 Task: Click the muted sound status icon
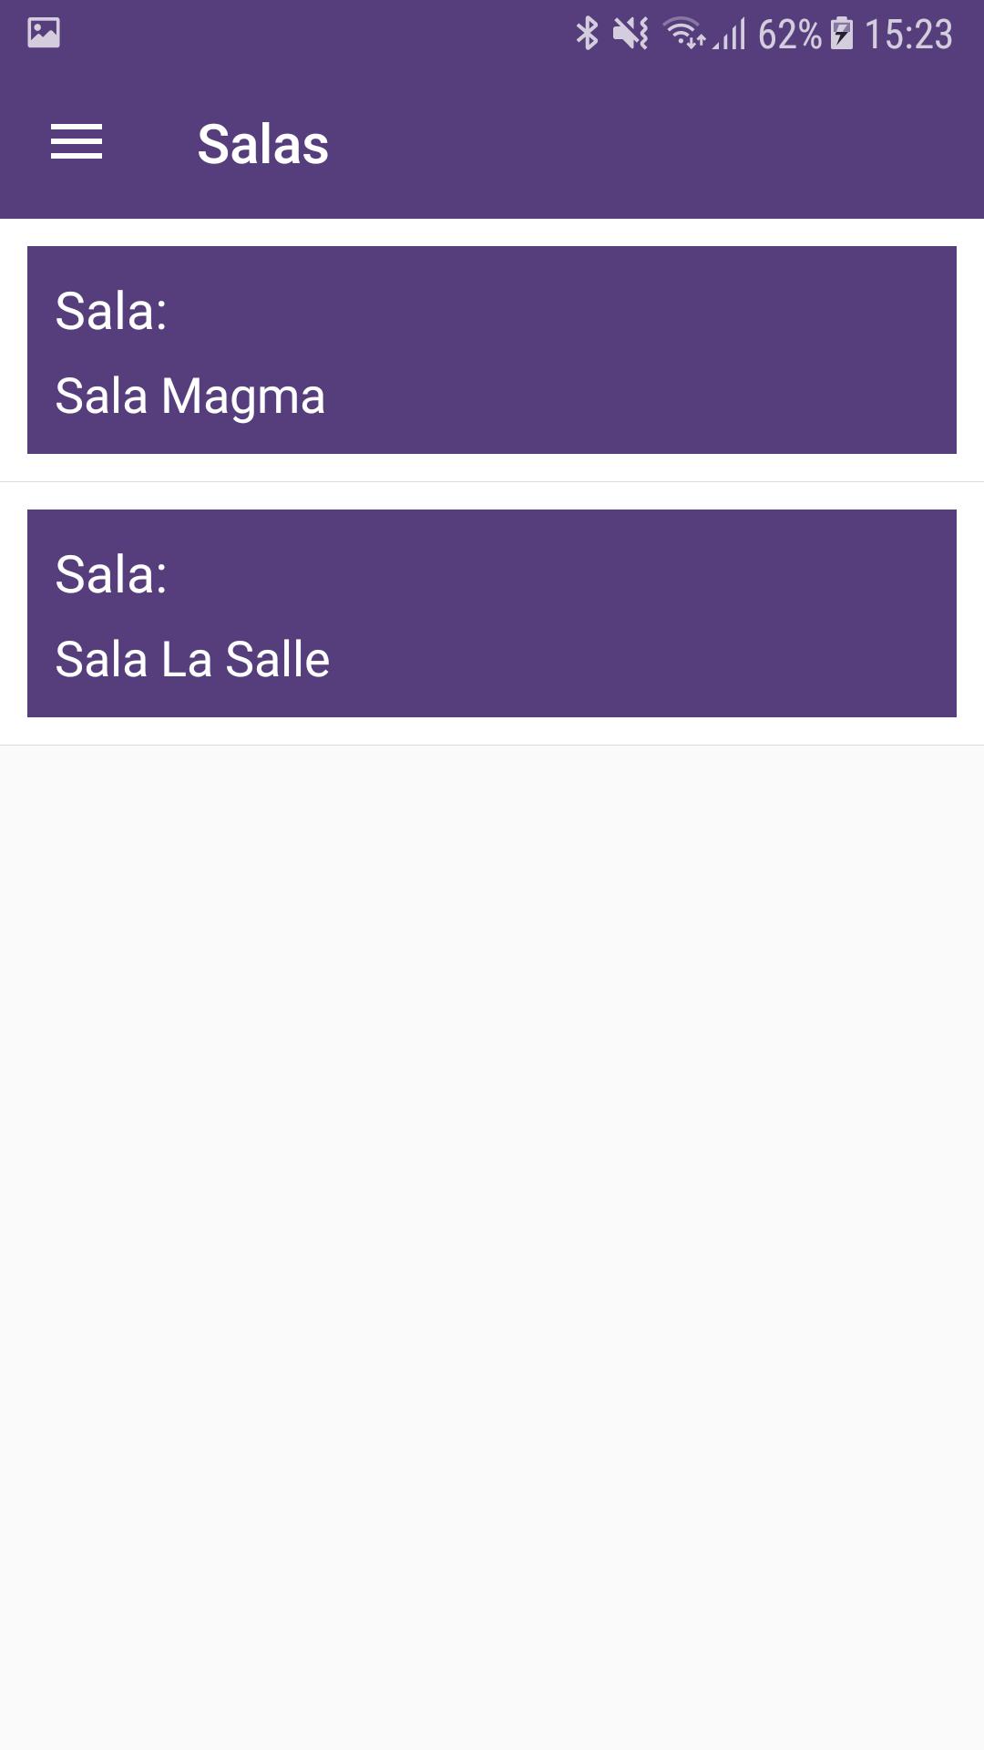click(630, 34)
